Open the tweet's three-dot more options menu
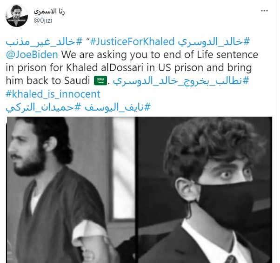280x263 pixels. click(x=264, y=11)
